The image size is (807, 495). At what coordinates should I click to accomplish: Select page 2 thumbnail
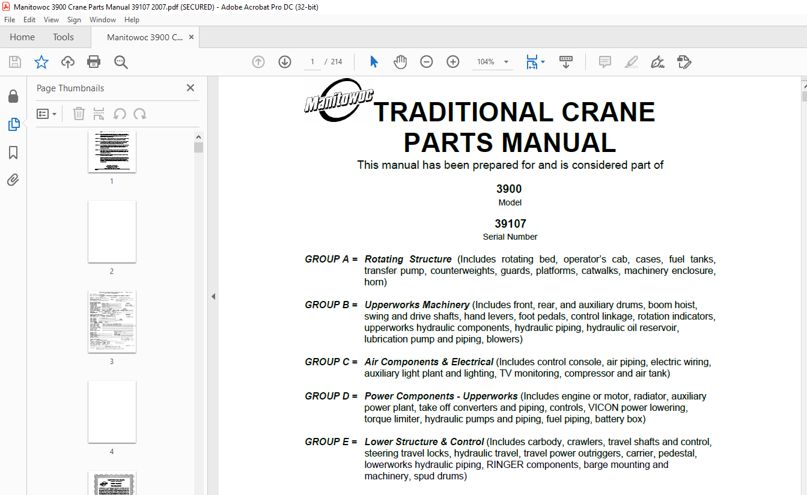(x=112, y=231)
